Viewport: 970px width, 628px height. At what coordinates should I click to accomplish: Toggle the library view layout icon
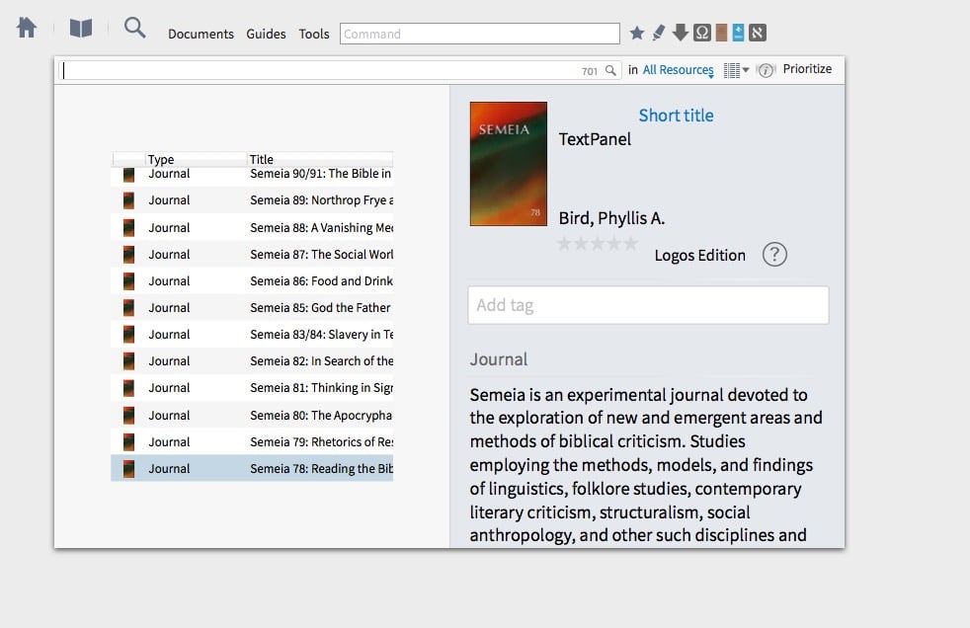coord(732,69)
